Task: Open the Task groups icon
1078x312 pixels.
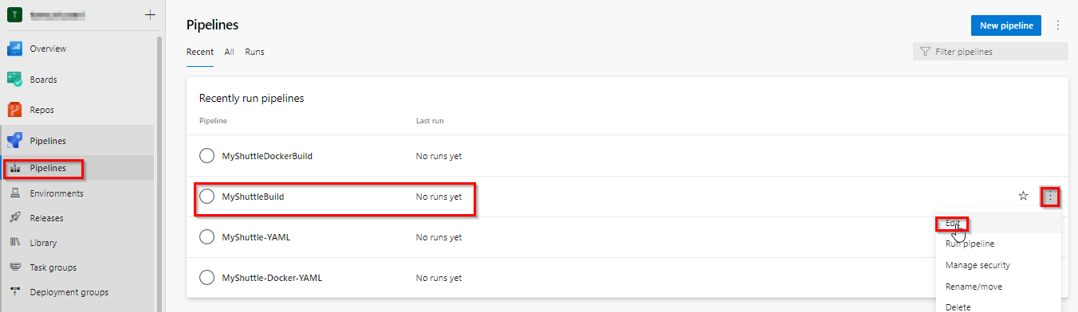Action: [x=14, y=267]
